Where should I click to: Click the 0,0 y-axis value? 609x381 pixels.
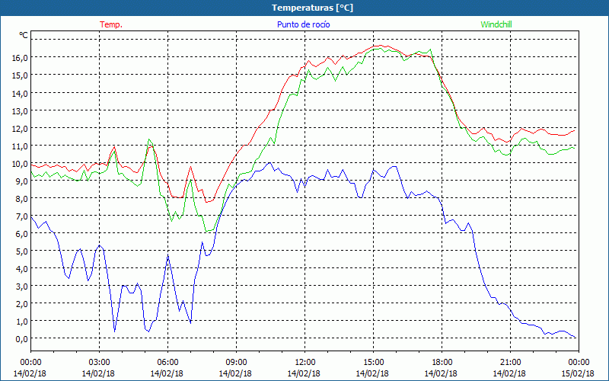coord(23,338)
